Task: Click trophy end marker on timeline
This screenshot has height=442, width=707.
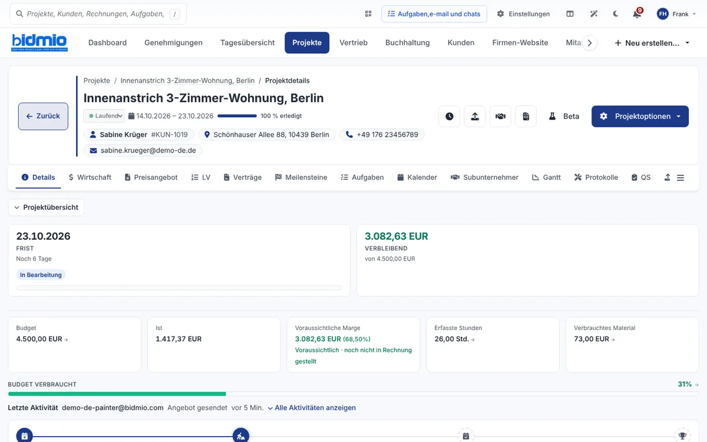Action: 682,436
